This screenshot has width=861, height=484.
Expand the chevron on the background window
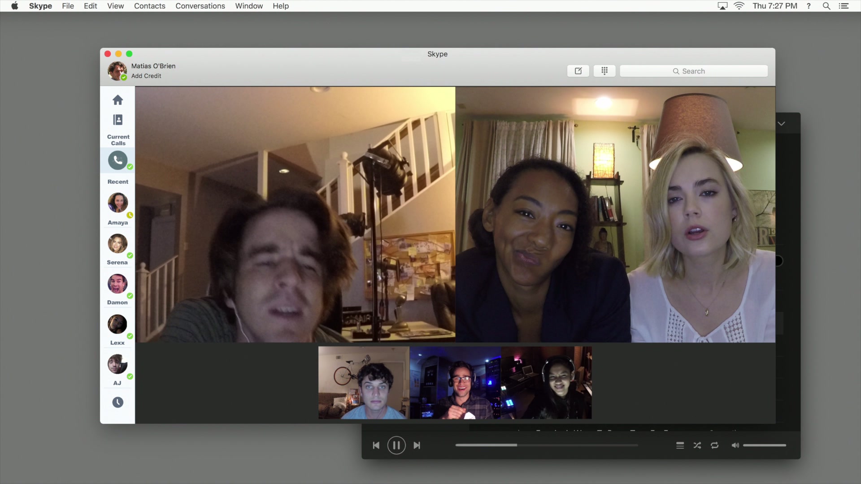pyautogui.click(x=781, y=124)
